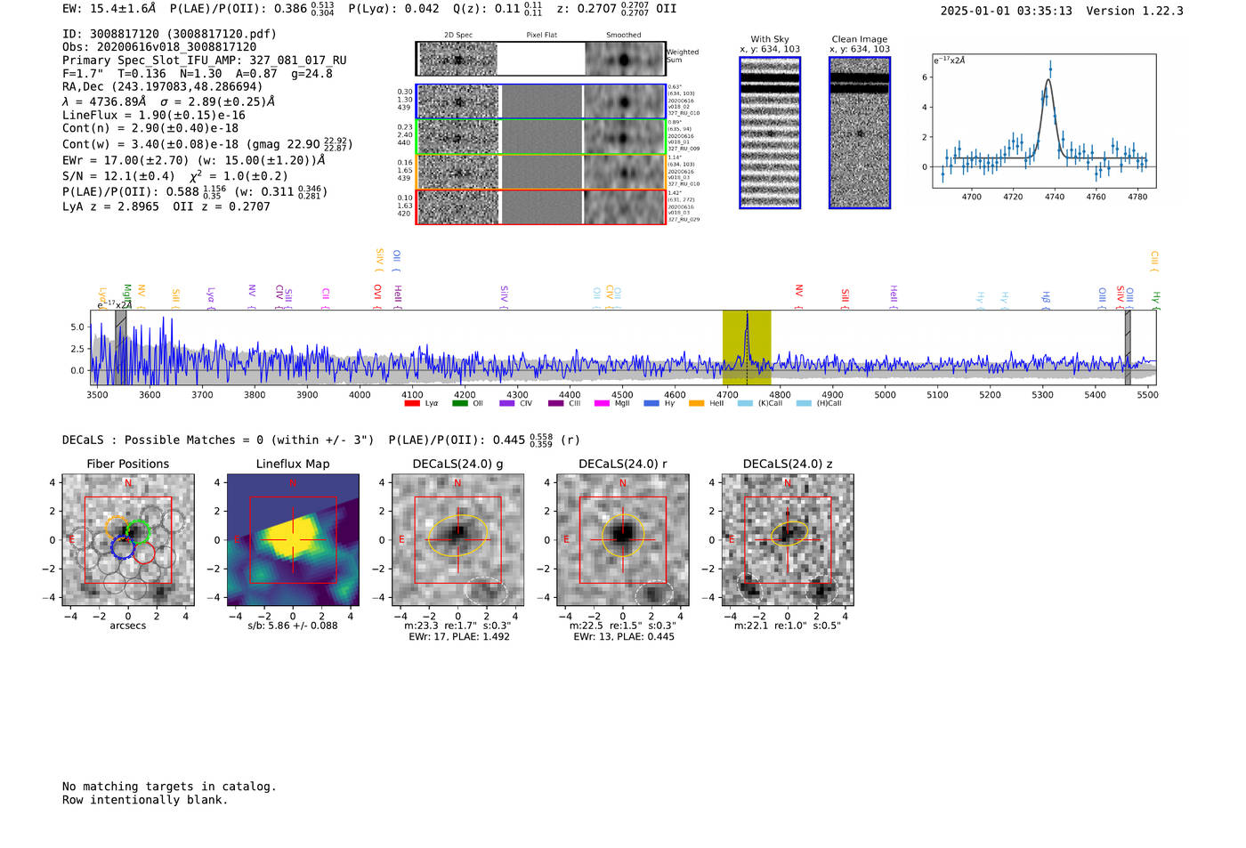Select the orange HeII legend swatch
This screenshot has width=1246, height=848.
(x=696, y=403)
